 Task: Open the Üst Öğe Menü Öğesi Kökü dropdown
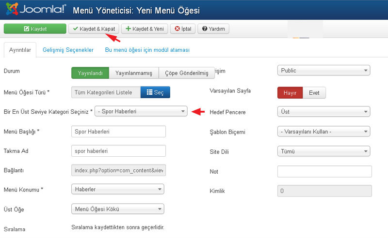coord(118,209)
